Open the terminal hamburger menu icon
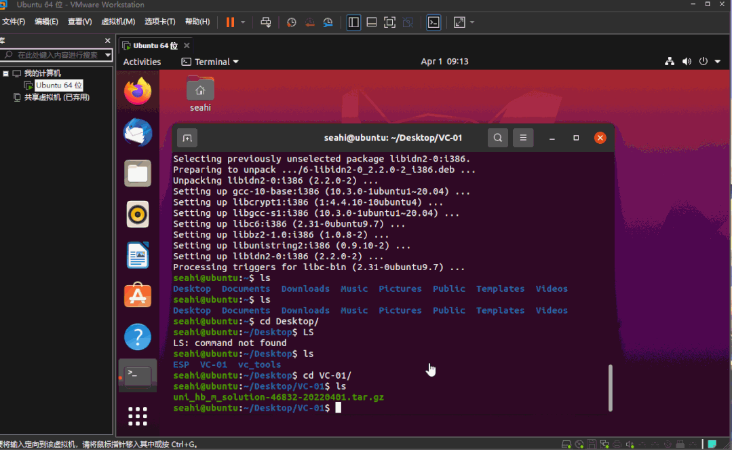732x450 pixels. pos(522,137)
